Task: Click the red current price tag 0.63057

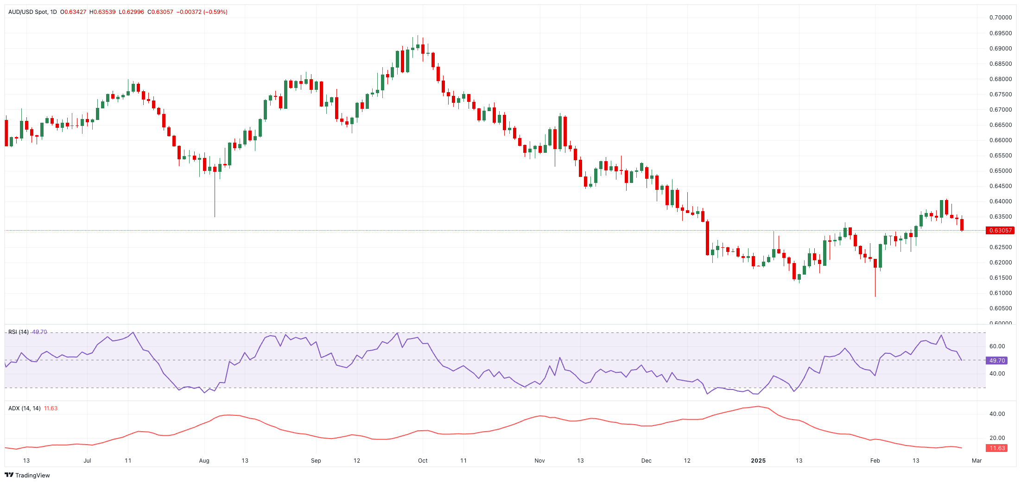Action: pos(1000,231)
